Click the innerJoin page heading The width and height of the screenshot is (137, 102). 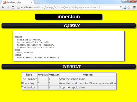[69, 17]
